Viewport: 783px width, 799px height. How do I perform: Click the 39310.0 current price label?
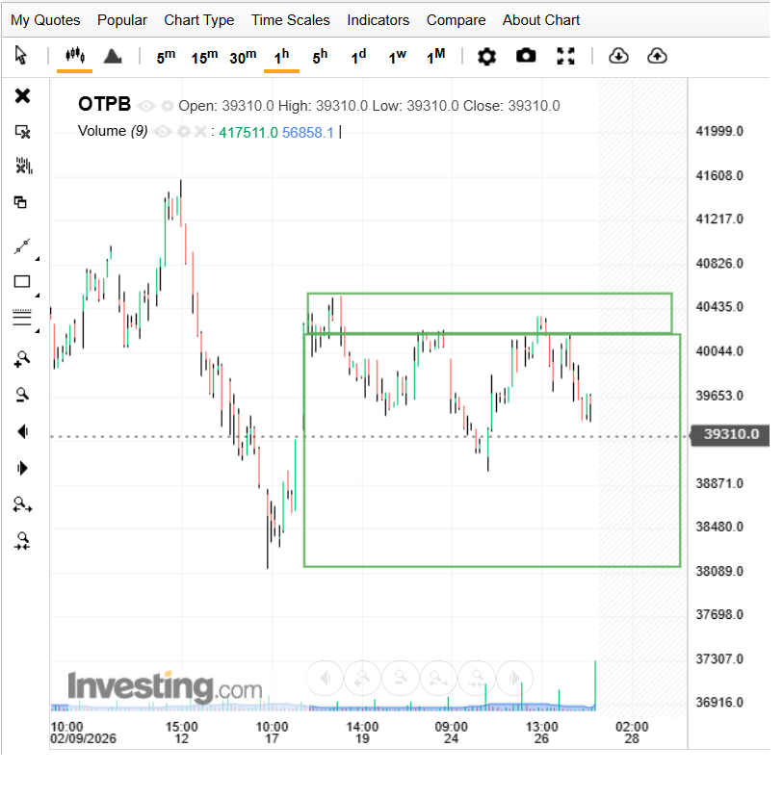(x=730, y=435)
